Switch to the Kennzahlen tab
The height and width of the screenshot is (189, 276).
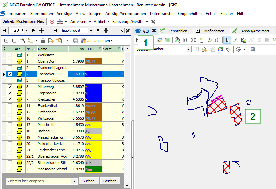pos(177,31)
